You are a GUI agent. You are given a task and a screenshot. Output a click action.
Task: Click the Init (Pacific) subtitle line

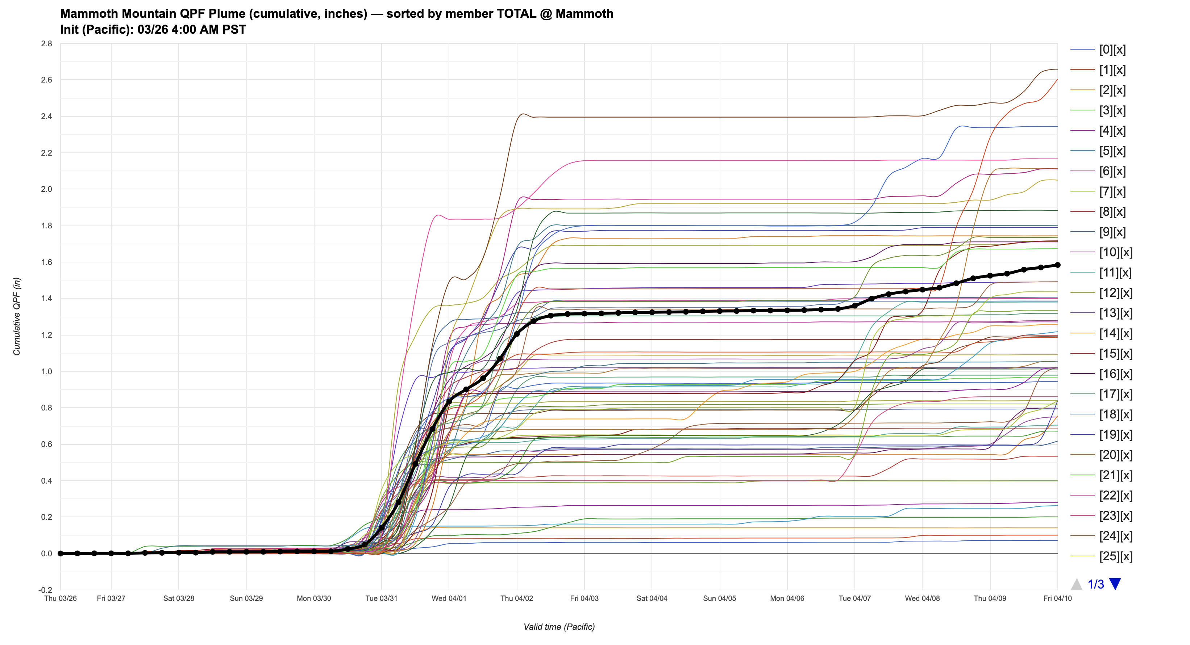(153, 30)
